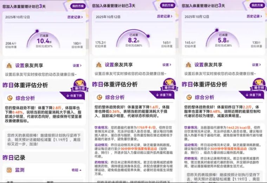Image resolution: width=267 pixels, height=183 pixels.
Task: Open 排行榜 trophy icon in the 10.4斤 screen
Action: [x=80, y=83]
